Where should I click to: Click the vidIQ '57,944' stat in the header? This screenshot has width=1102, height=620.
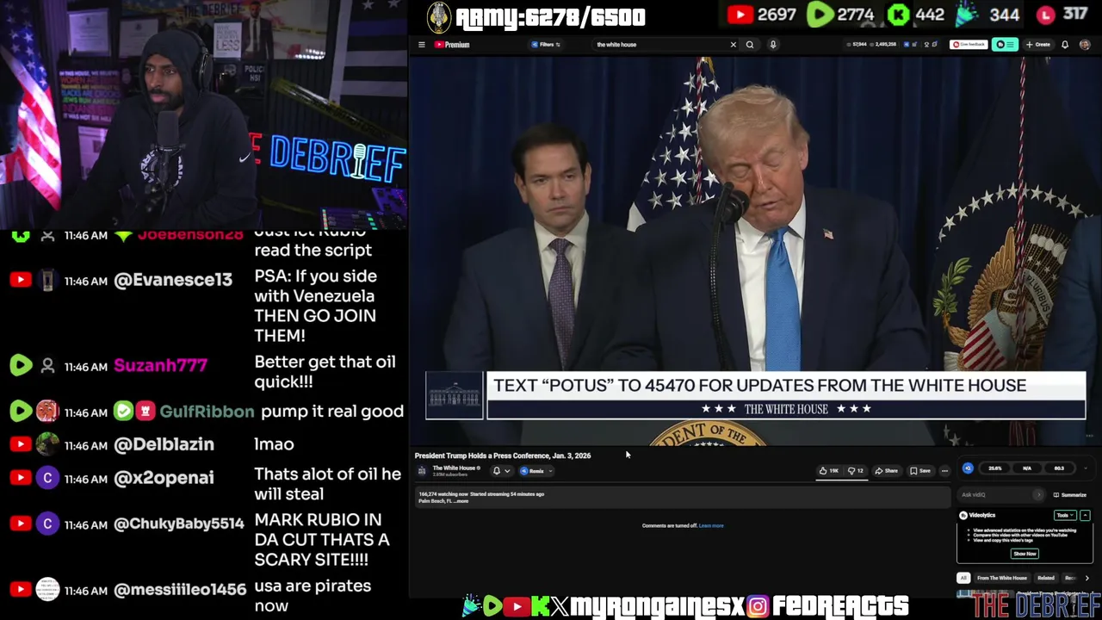(857, 44)
